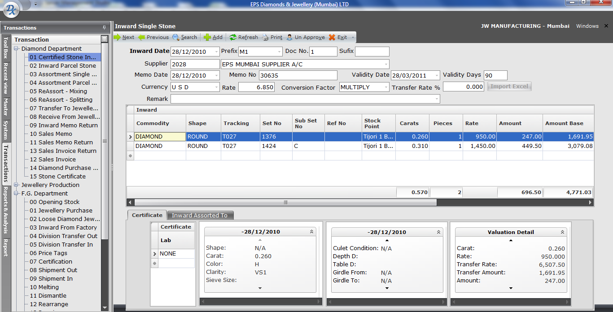Click the Import Excel button
613x312 pixels.
coord(509,87)
